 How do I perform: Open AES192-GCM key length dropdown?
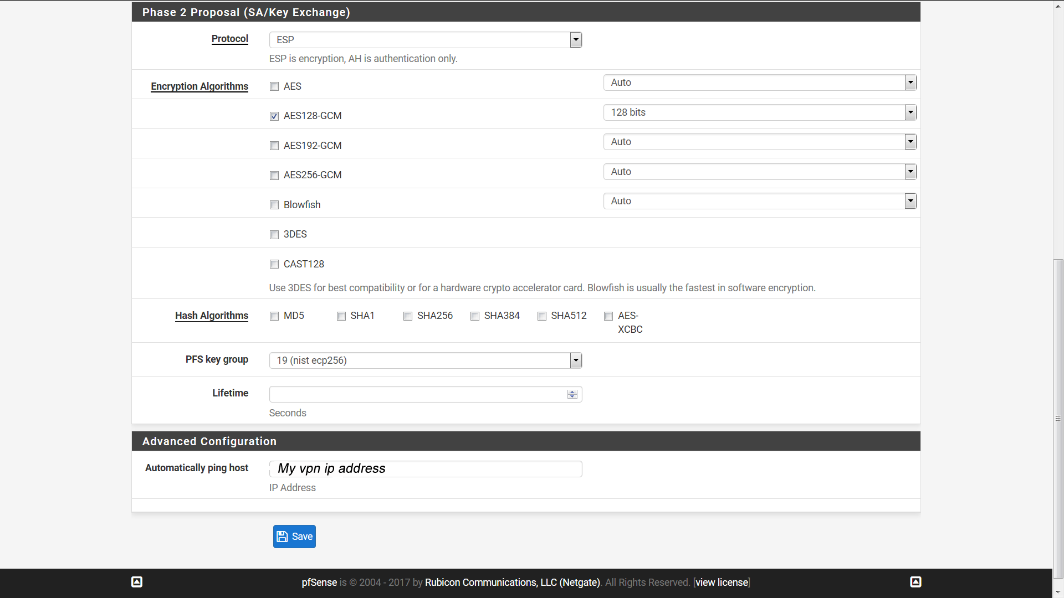point(760,142)
